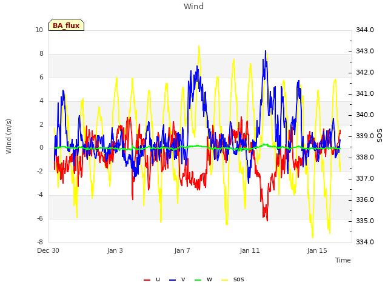Select the green w legend swatch
Image resolution: width=388 pixels, height=291 pixels.
(198, 280)
